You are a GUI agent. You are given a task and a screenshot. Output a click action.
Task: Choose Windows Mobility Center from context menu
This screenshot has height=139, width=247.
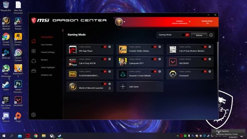228,134
